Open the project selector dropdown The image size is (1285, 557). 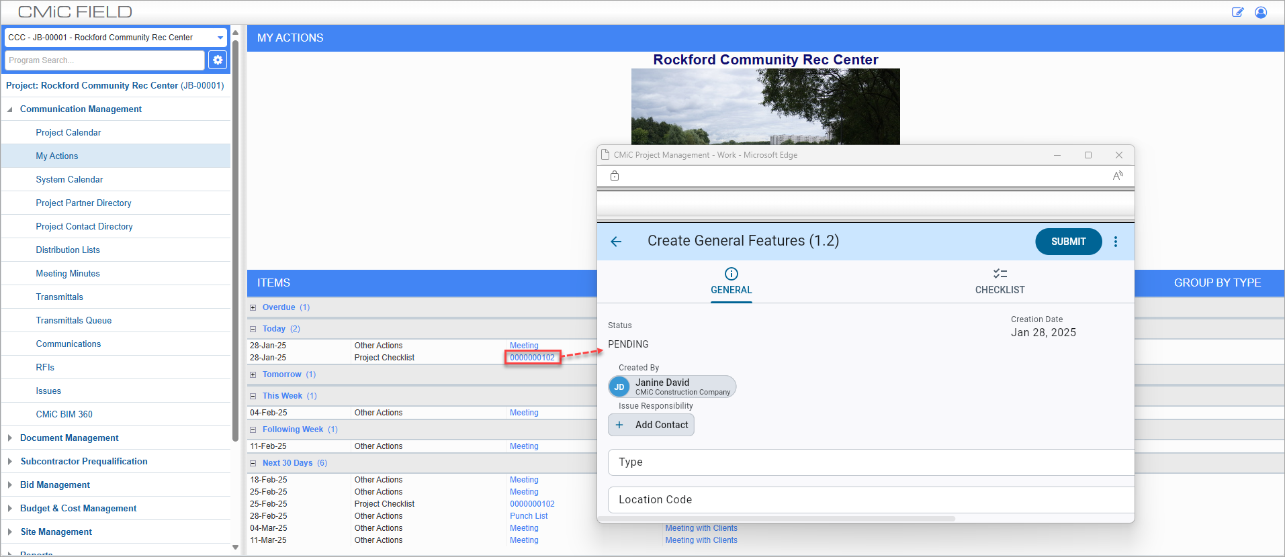[220, 38]
